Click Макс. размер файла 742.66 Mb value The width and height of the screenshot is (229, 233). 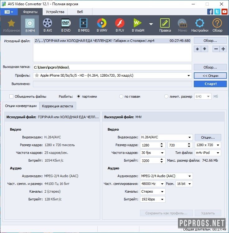(210, 160)
